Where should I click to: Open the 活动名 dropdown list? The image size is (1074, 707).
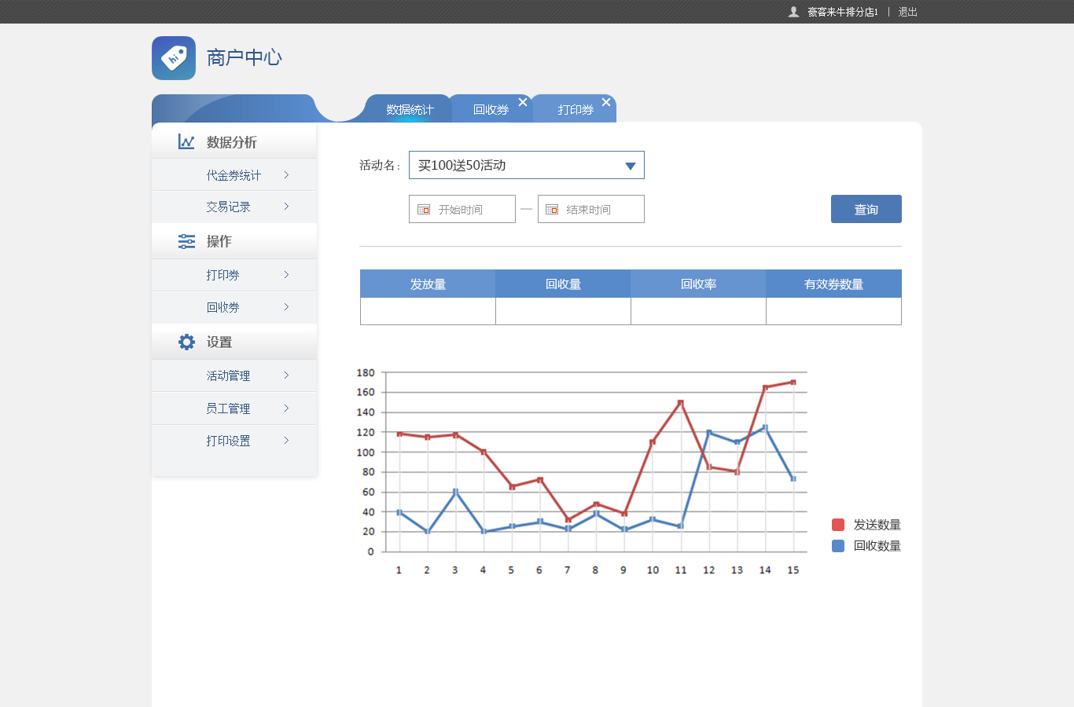tap(630, 166)
